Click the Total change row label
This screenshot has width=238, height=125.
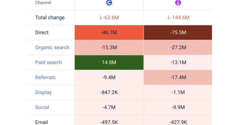tap(50, 17)
